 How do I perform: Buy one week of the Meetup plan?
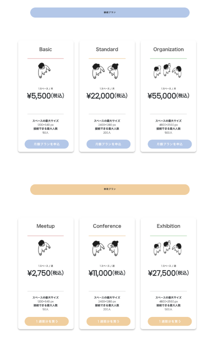click(47, 321)
